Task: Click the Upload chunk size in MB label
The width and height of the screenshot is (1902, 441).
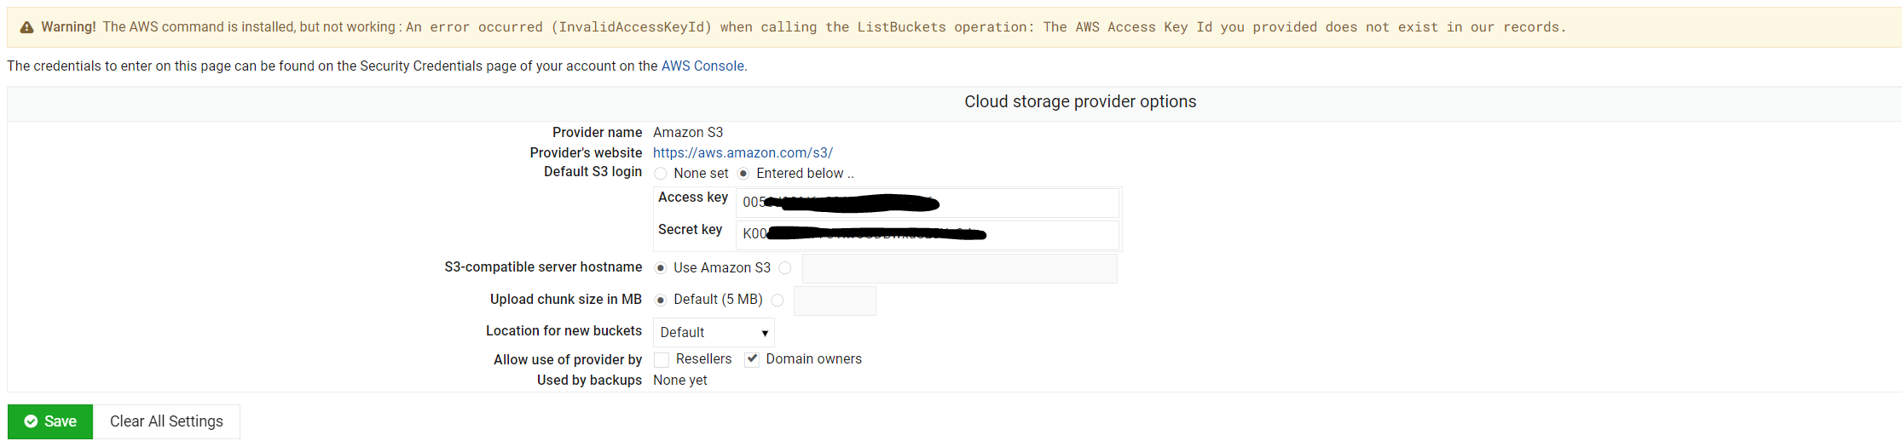Action: [566, 299]
